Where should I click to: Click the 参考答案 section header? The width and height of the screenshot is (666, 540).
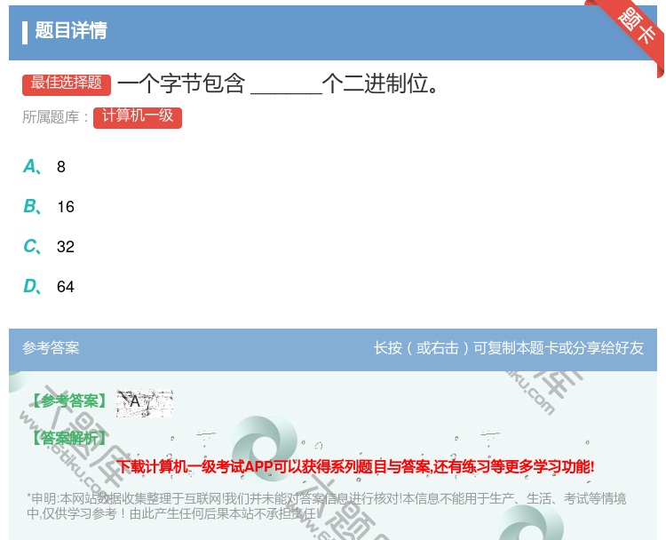tap(51, 348)
